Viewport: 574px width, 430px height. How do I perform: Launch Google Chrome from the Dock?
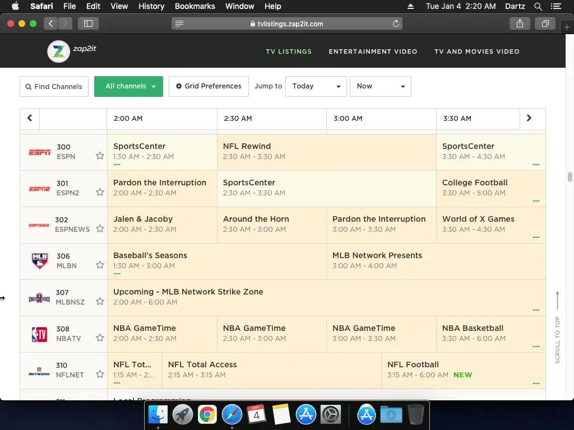[x=207, y=415]
